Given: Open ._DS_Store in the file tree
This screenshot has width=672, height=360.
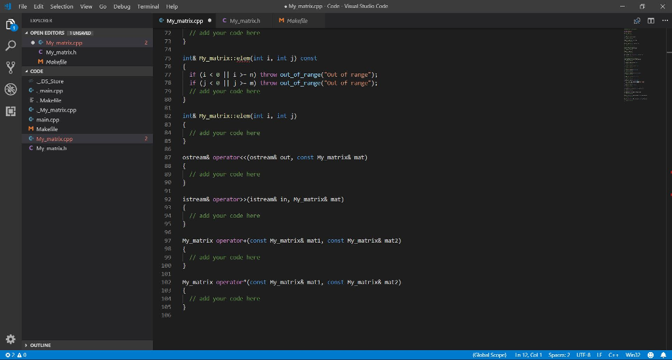Looking at the screenshot, I should click(x=87, y=81).
